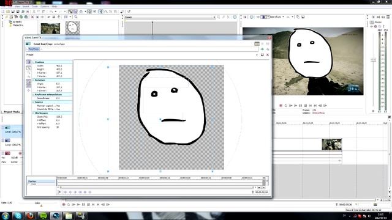Screen dimensions: 392x220
Task: Toggle Sync Cursor icon in Pan/Crop keyframe bar
Action: pyautogui.click(x=59, y=192)
